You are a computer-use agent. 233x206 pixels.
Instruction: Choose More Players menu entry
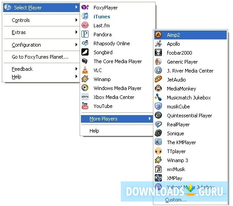[117, 119]
